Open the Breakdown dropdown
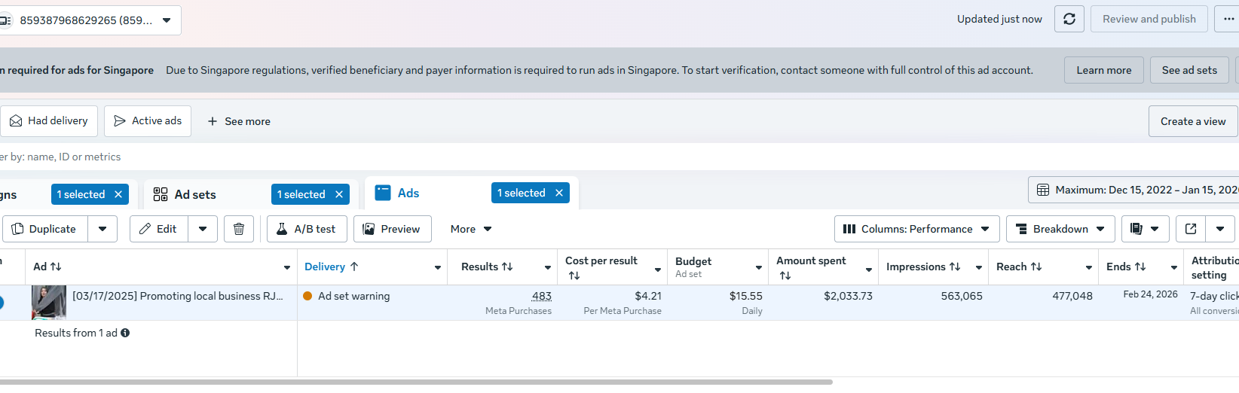1239x393 pixels. click(1060, 229)
